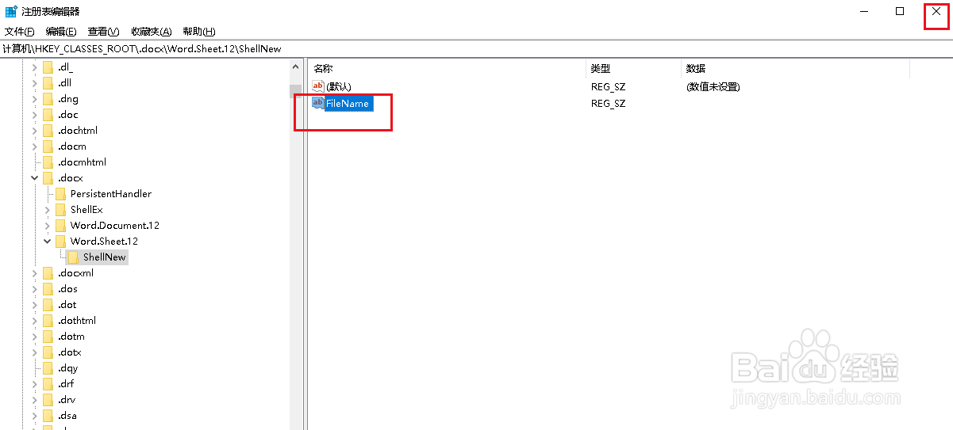Select the .dqy folder icon
This screenshot has height=430, width=953.
[48, 368]
